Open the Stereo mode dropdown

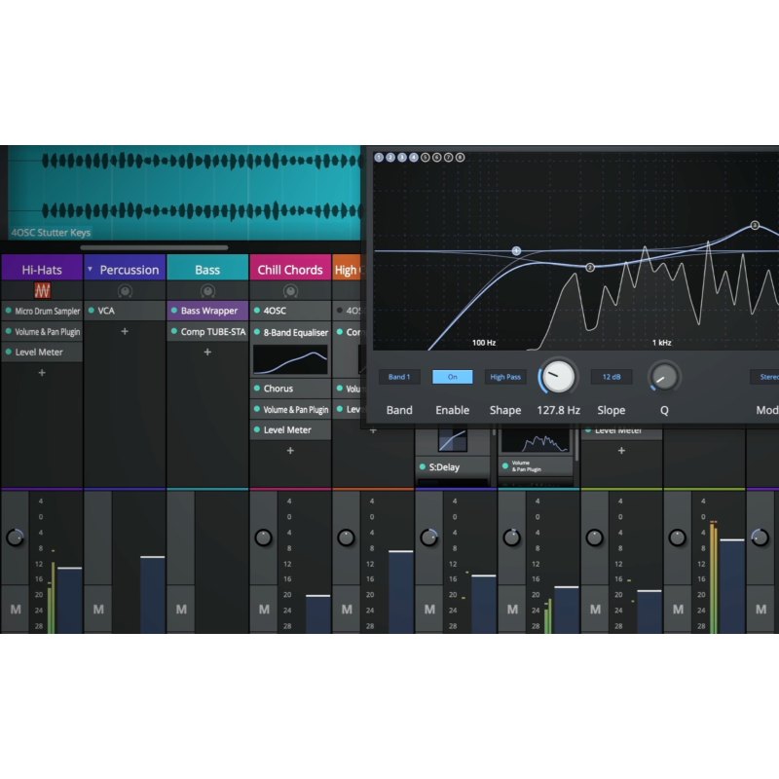[765, 377]
